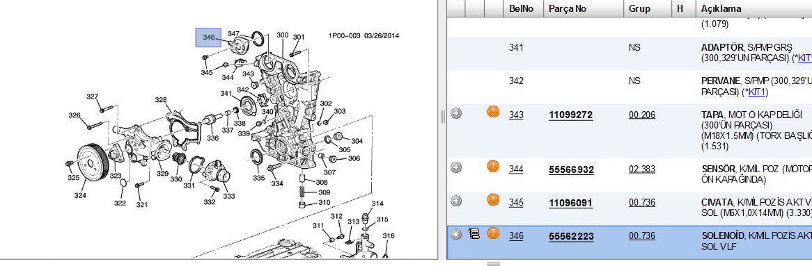Select the CIVATA description in row 345
This screenshot has height=266, width=812.
[x=756, y=208]
